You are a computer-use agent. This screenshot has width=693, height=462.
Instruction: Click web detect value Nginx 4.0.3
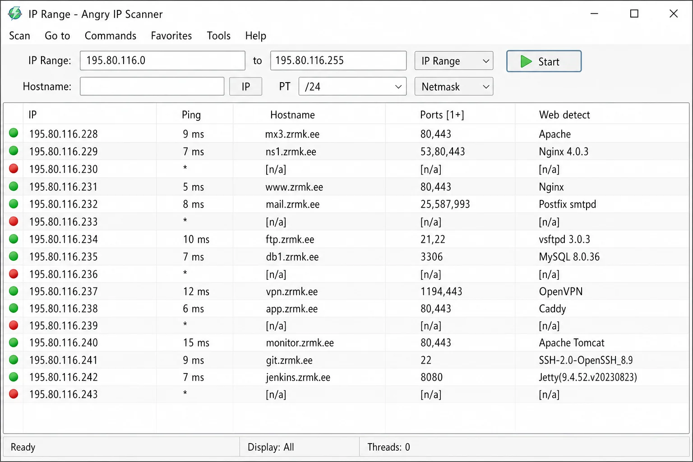pyautogui.click(x=564, y=152)
